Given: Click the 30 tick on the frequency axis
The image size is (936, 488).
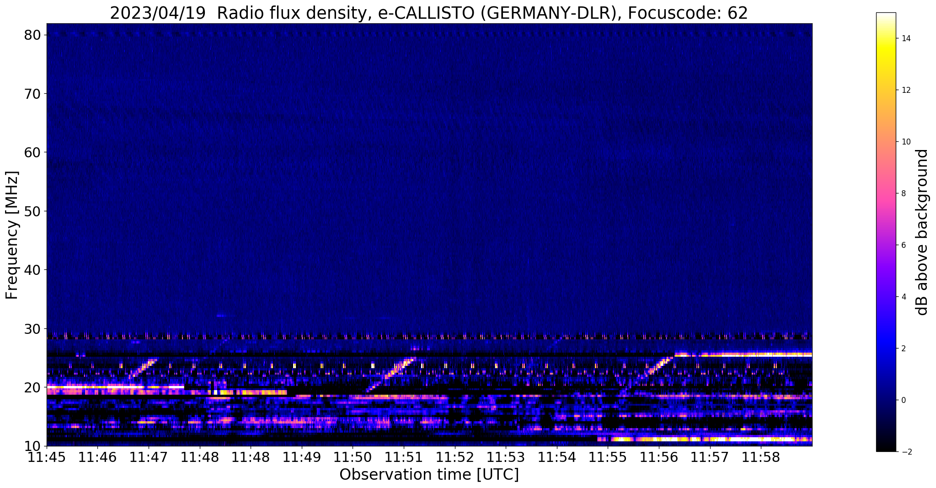Looking at the screenshot, I should pyautogui.click(x=33, y=329).
